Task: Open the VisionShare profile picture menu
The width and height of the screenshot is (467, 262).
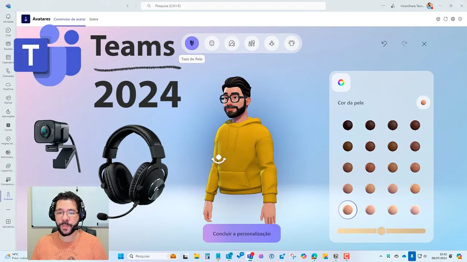Action: pos(430,6)
